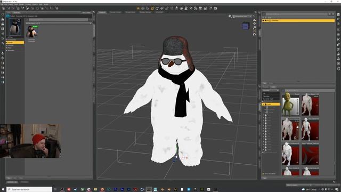341x192 pixels.
Task: Click the Render camera icon in top toolbar
Action: pos(215,9)
